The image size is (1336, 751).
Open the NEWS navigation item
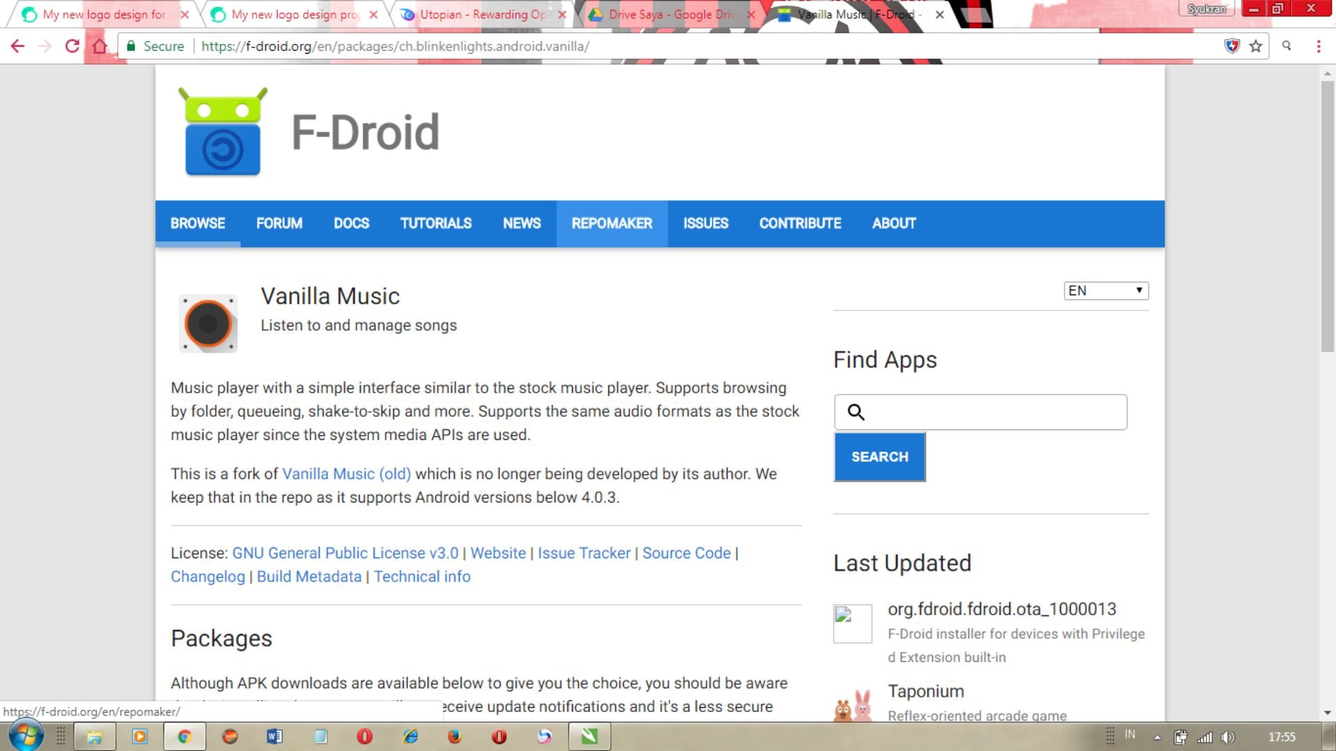(521, 223)
